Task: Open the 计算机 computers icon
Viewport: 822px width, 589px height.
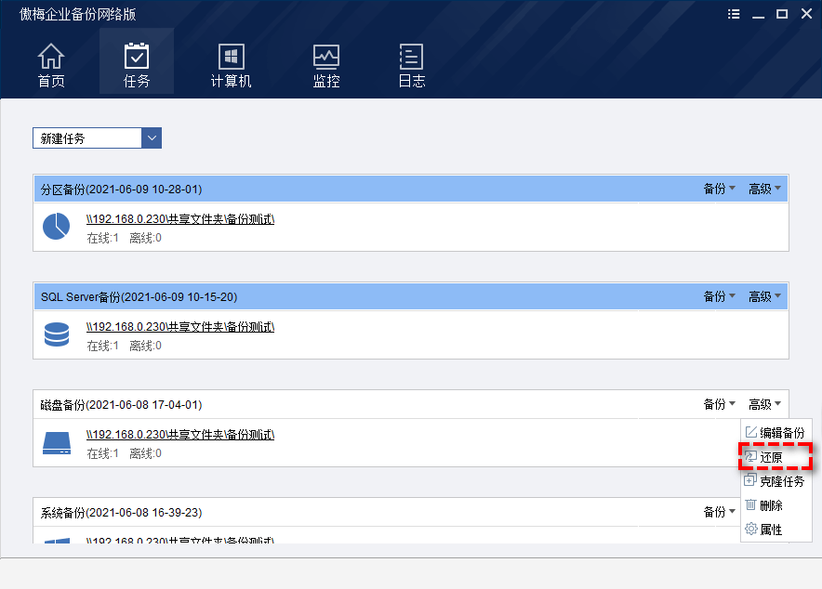Action: click(231, 57)
